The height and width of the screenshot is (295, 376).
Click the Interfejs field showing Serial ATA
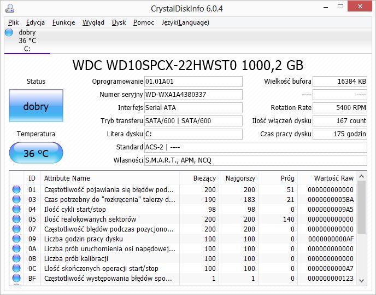point(193,108)
